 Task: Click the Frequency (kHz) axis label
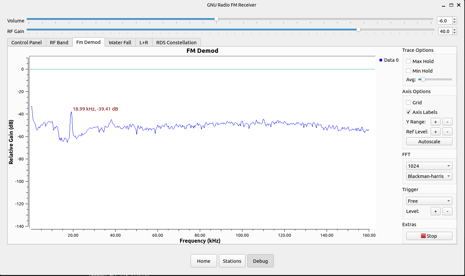(x=200, y=241)
